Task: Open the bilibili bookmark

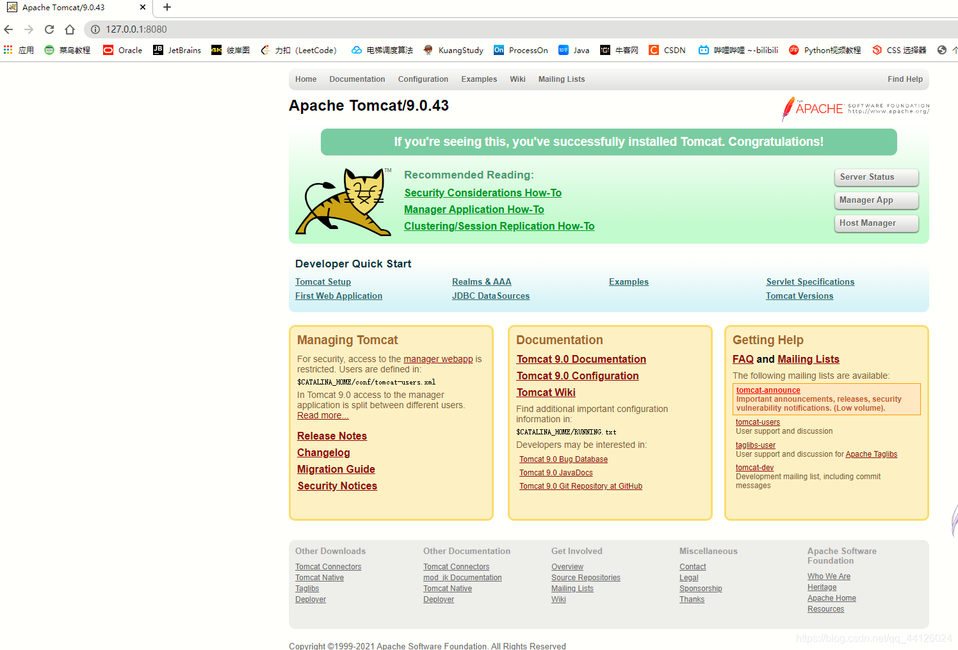Action: [x=738, y=50]
